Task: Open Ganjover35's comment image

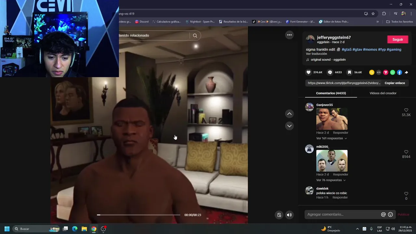Action: point(332,119)
